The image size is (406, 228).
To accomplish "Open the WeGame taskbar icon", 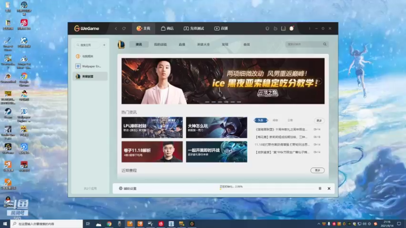I will click(192, 223).
